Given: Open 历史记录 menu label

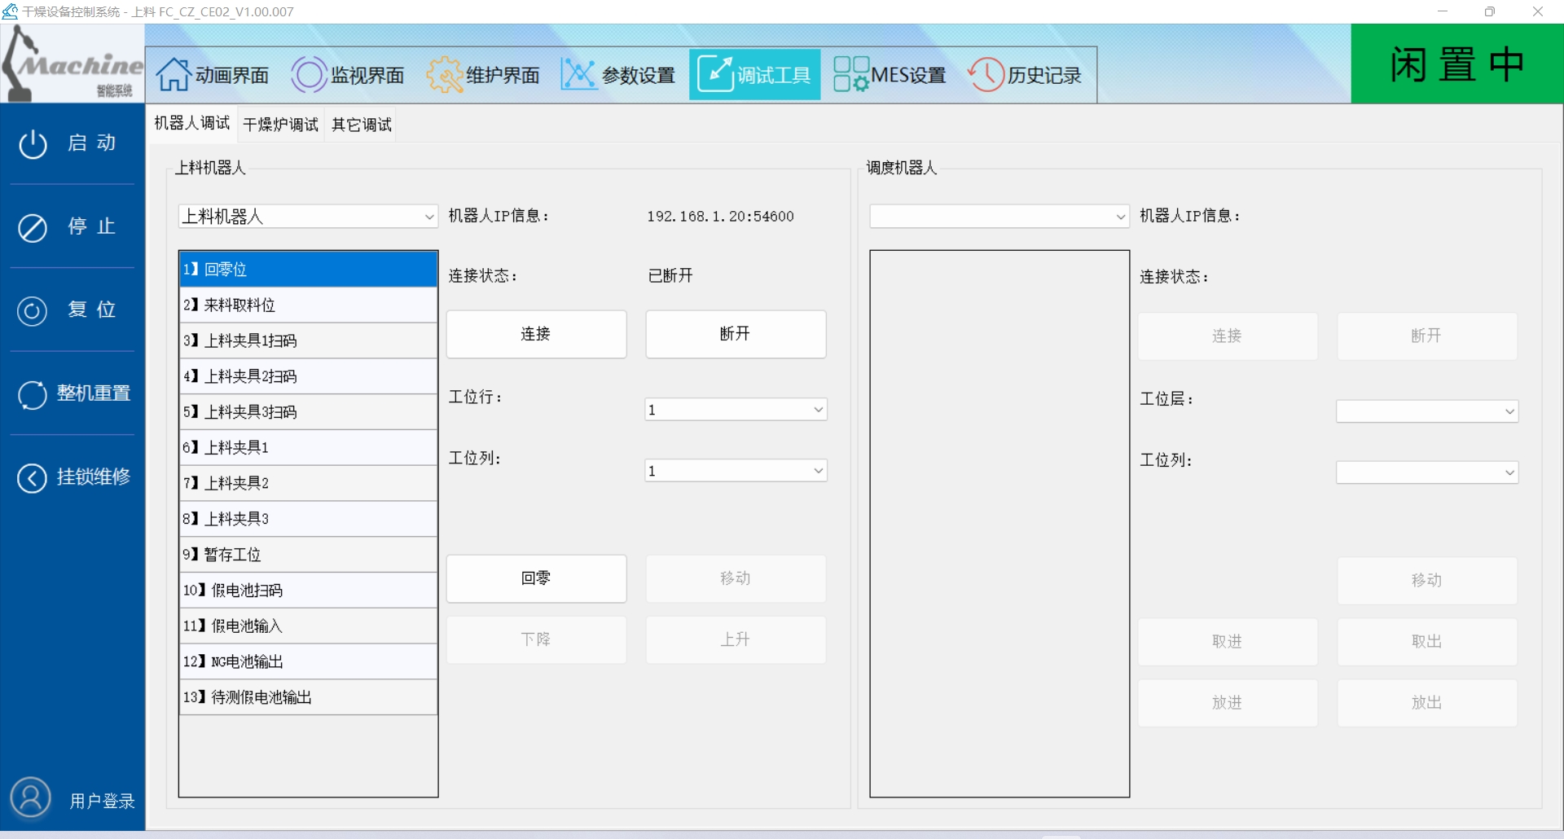Looking at the screenshot, I should (x=1044, y=76).
